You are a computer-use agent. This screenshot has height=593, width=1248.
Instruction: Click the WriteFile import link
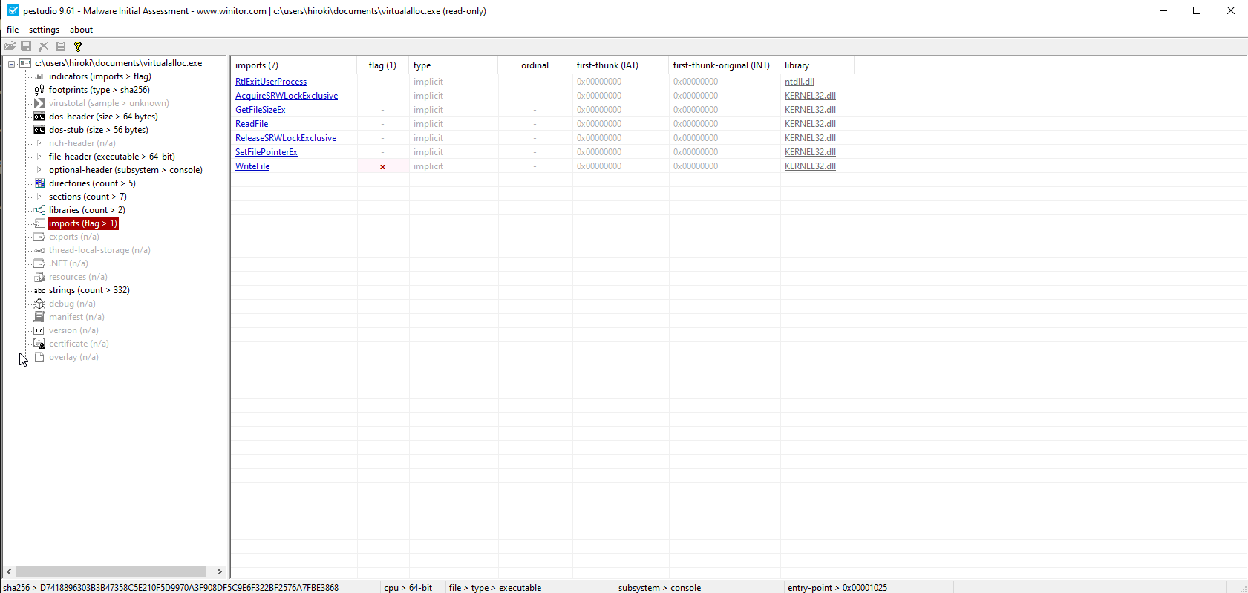252,166
